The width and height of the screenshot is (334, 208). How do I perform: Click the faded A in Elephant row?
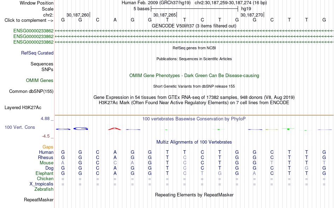254,173
